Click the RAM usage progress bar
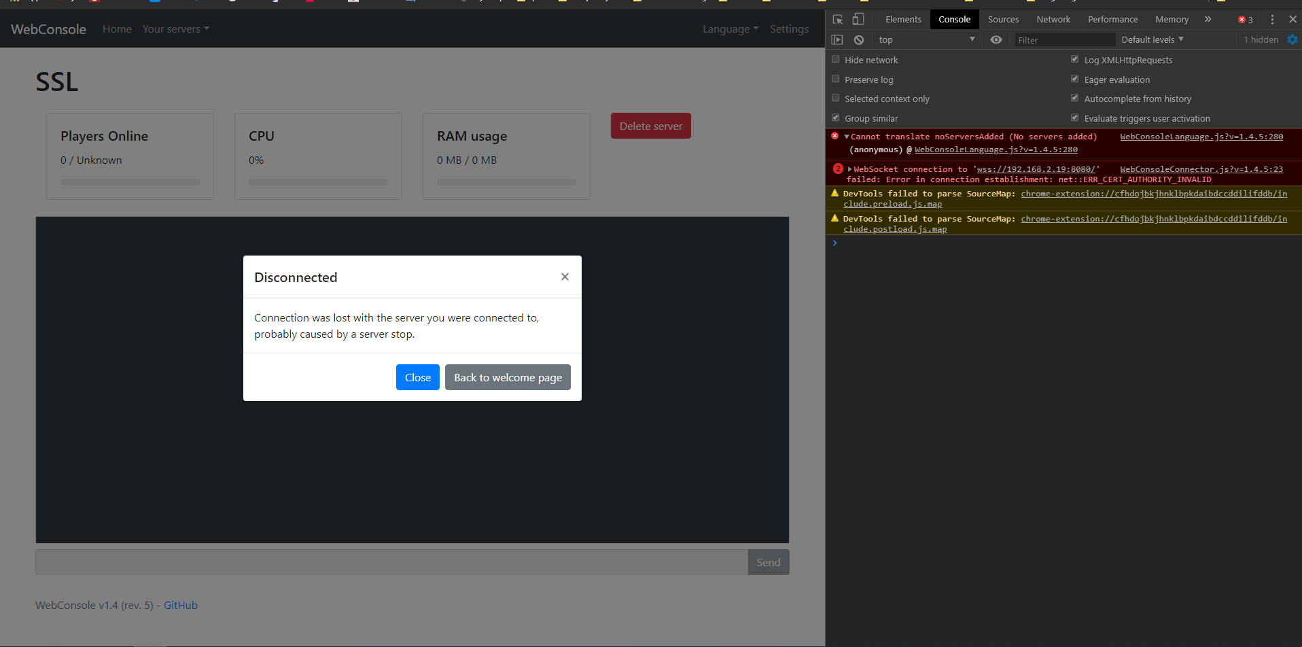 point(506,181)
